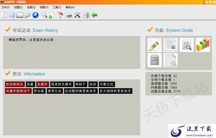Image resolution: width=216 pixels, height=138 pixels.
Task: Open the 文件(F) menu
Action: pyautogui.click(x=6, y=7)
